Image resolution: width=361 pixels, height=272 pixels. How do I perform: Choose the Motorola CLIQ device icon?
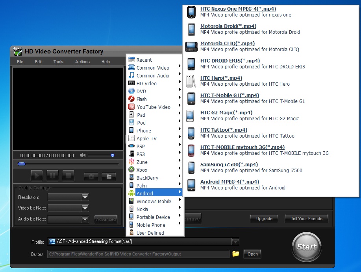click(x=191, y=46)
